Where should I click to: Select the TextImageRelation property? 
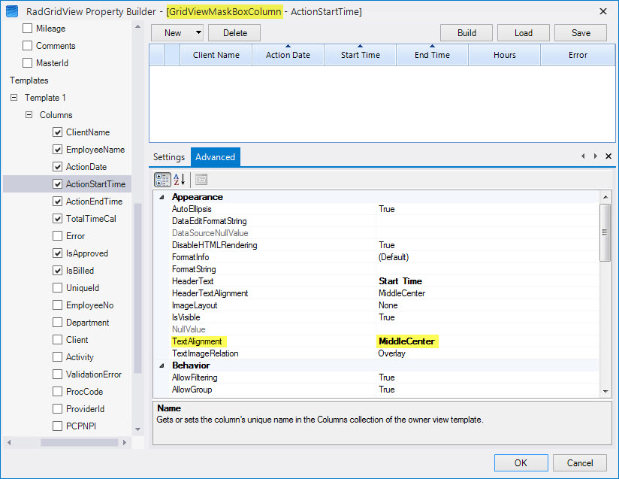point(205,353)
